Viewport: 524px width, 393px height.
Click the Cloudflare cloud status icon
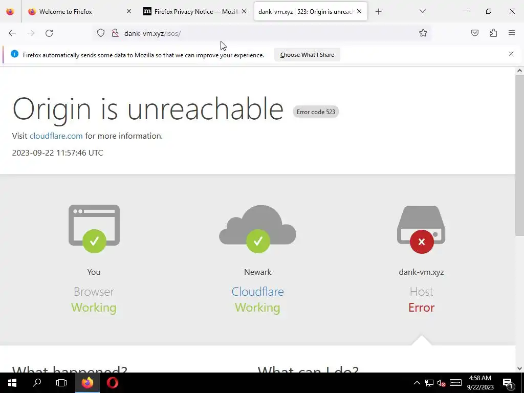(x=258, y=229)
